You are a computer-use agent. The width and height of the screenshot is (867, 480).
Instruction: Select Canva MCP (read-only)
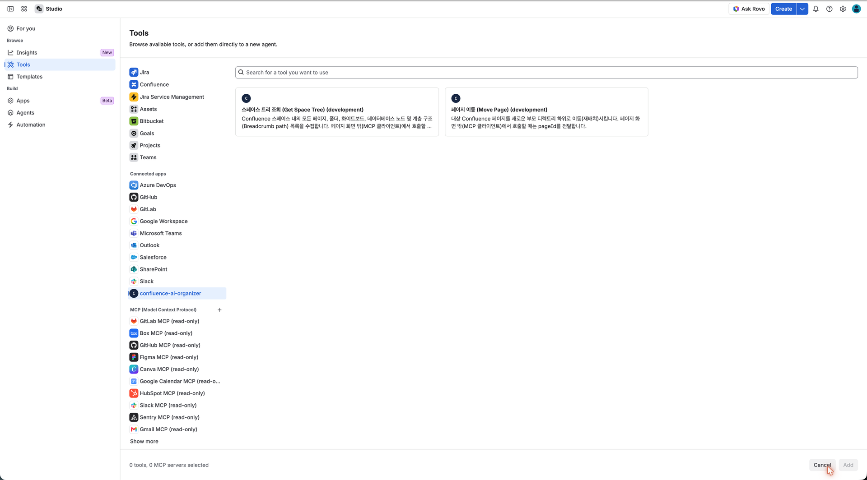click(177, 369)
